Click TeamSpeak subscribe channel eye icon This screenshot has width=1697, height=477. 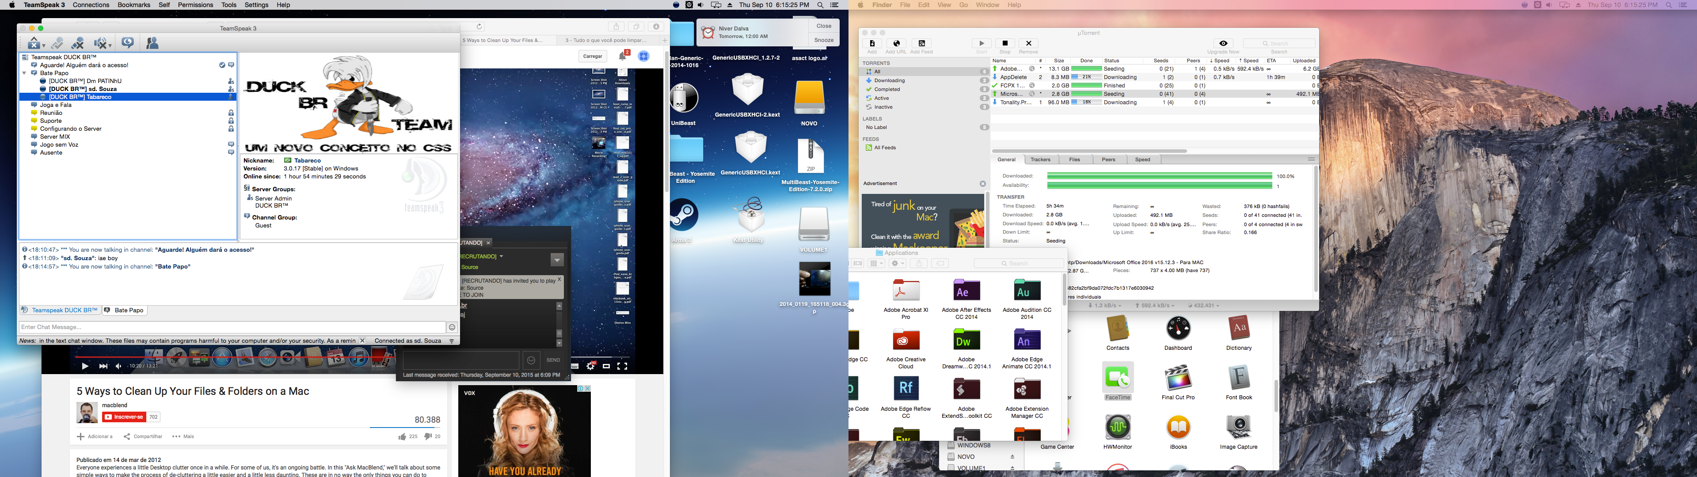(128, 43)
